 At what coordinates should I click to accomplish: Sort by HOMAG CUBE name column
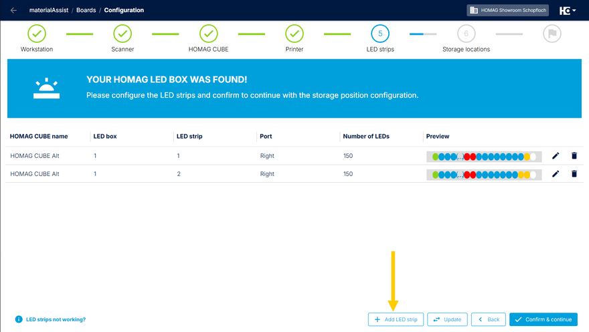(39, 137)
